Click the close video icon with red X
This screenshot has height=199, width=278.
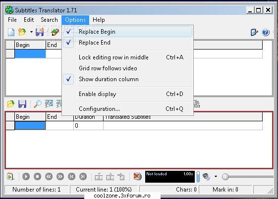pos(137,176)
